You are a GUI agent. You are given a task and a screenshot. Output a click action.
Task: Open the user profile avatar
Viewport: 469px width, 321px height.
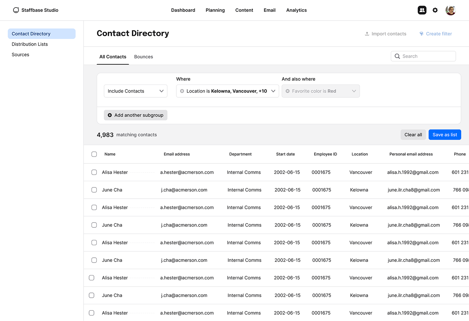451,10
